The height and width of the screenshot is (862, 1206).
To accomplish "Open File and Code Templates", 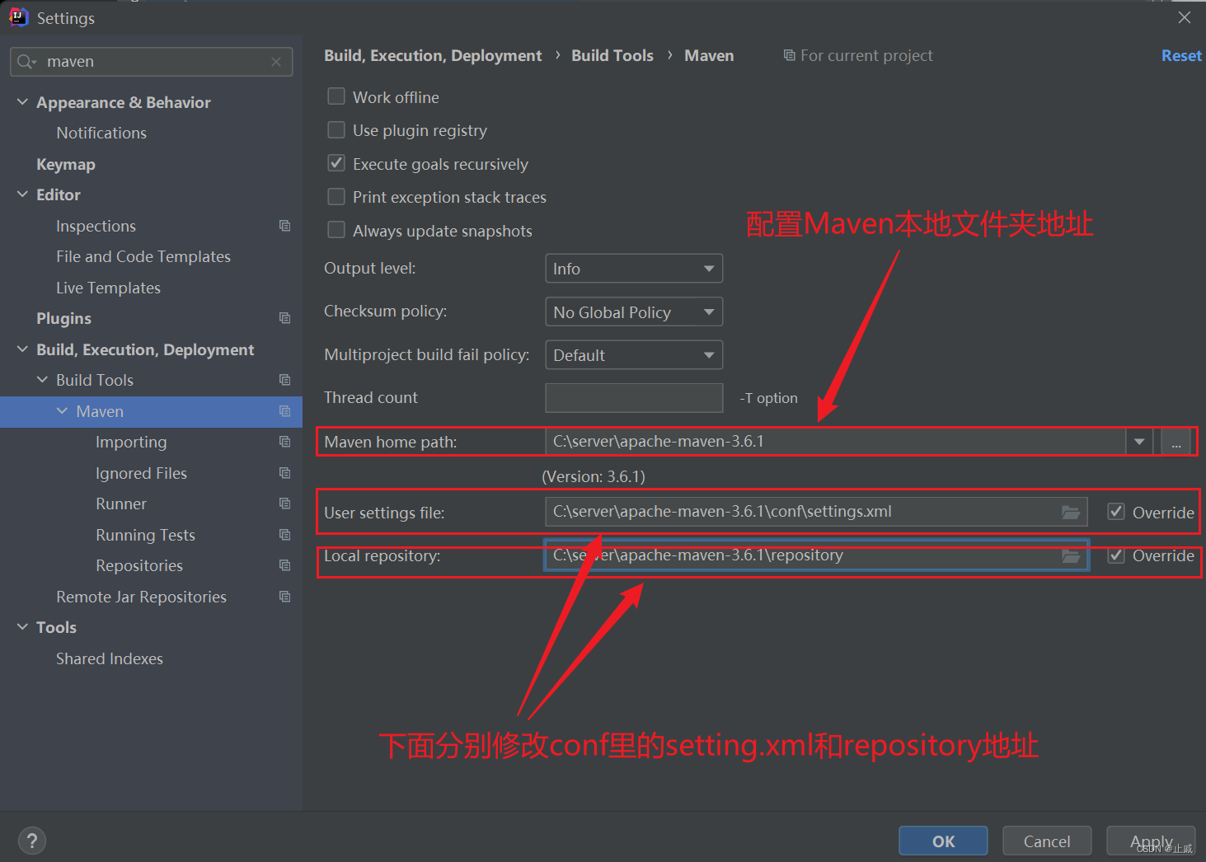I will coord(143,256).
